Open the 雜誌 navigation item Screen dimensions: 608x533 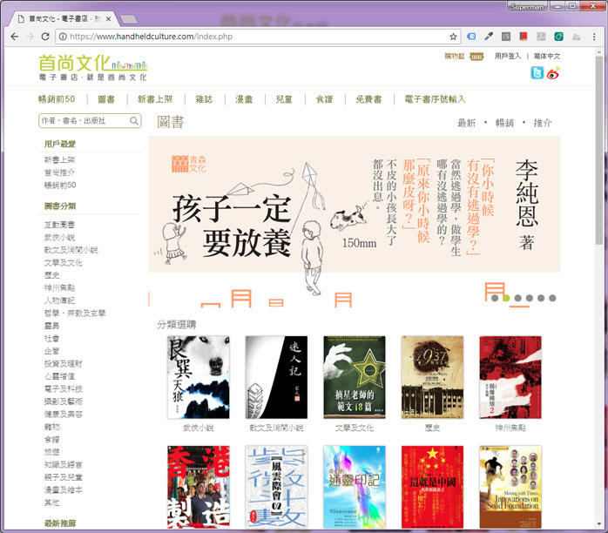click(204, 99)
